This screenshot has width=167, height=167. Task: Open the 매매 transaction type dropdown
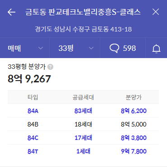coord(25,48)
